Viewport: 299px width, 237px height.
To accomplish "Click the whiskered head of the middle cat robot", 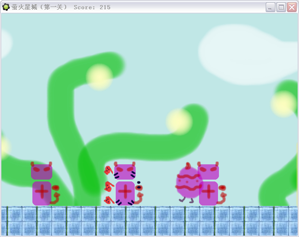I will point(125,171).
